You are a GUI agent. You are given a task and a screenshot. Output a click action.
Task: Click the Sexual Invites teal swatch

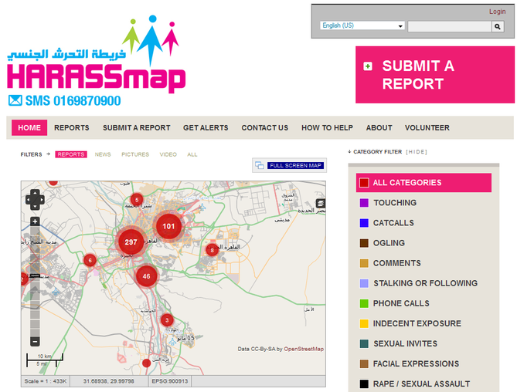tap(364, 343)
